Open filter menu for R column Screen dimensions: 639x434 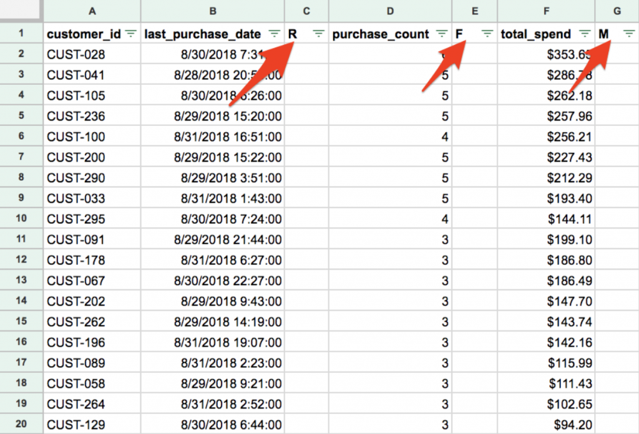coord(319,34)
